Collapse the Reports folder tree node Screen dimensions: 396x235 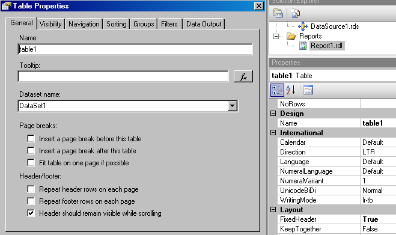[276, 37]
